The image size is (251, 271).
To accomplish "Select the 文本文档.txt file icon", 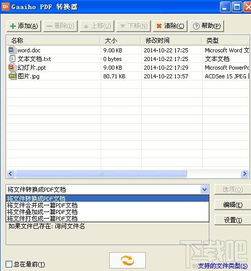I will (12, 59).
